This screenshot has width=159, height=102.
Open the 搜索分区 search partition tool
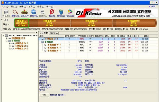[15, 13]
